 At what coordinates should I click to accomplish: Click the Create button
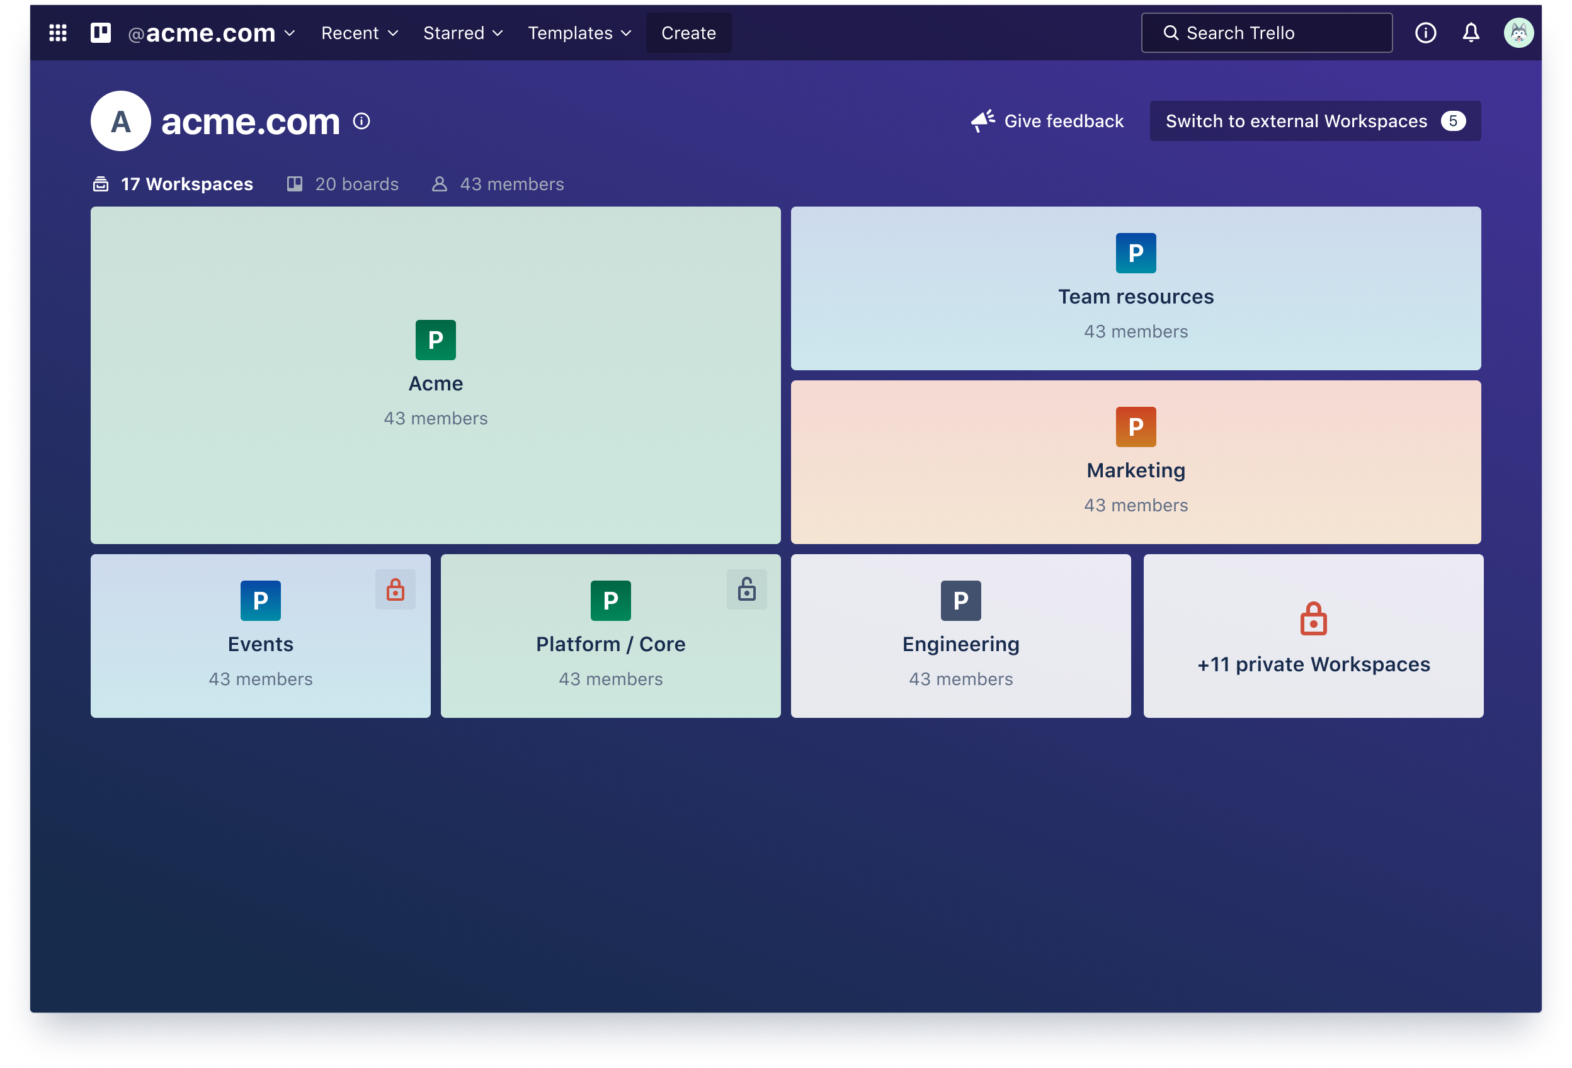[x=688, y=33]
